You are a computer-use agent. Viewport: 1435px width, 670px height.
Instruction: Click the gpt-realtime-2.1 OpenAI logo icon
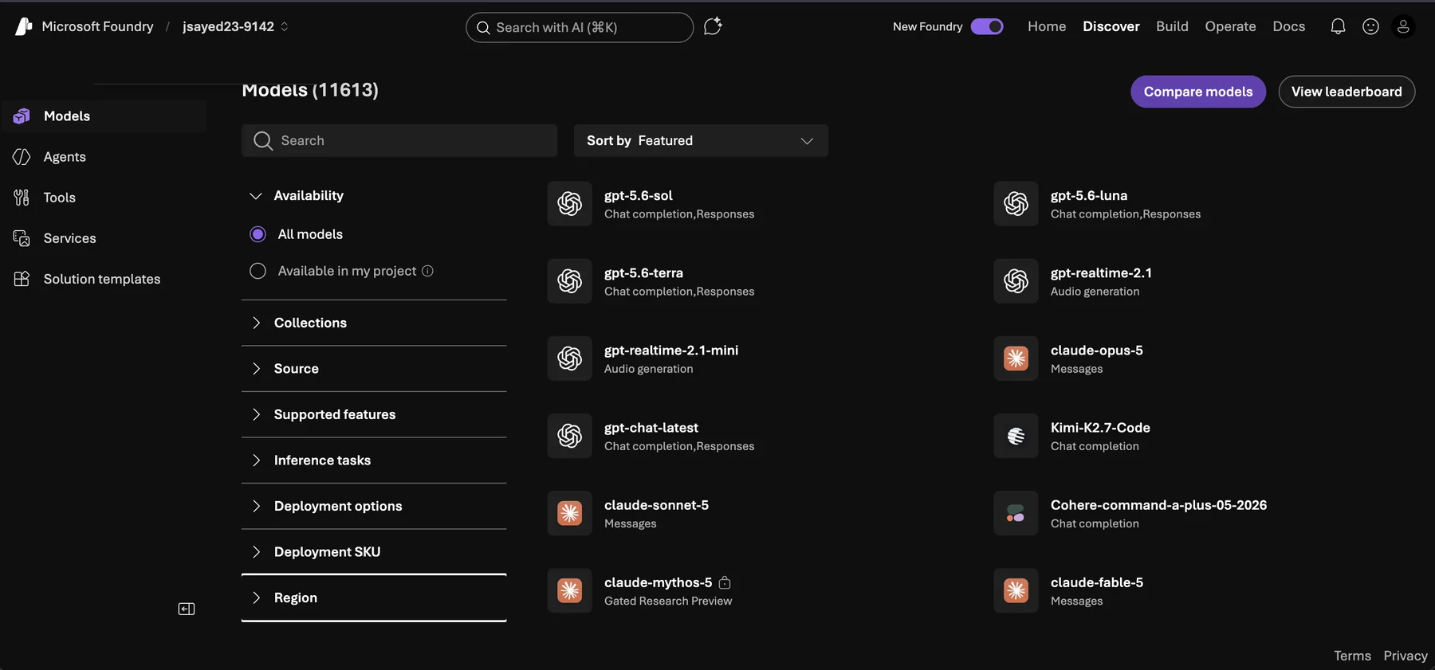[x=1016, y=281]
